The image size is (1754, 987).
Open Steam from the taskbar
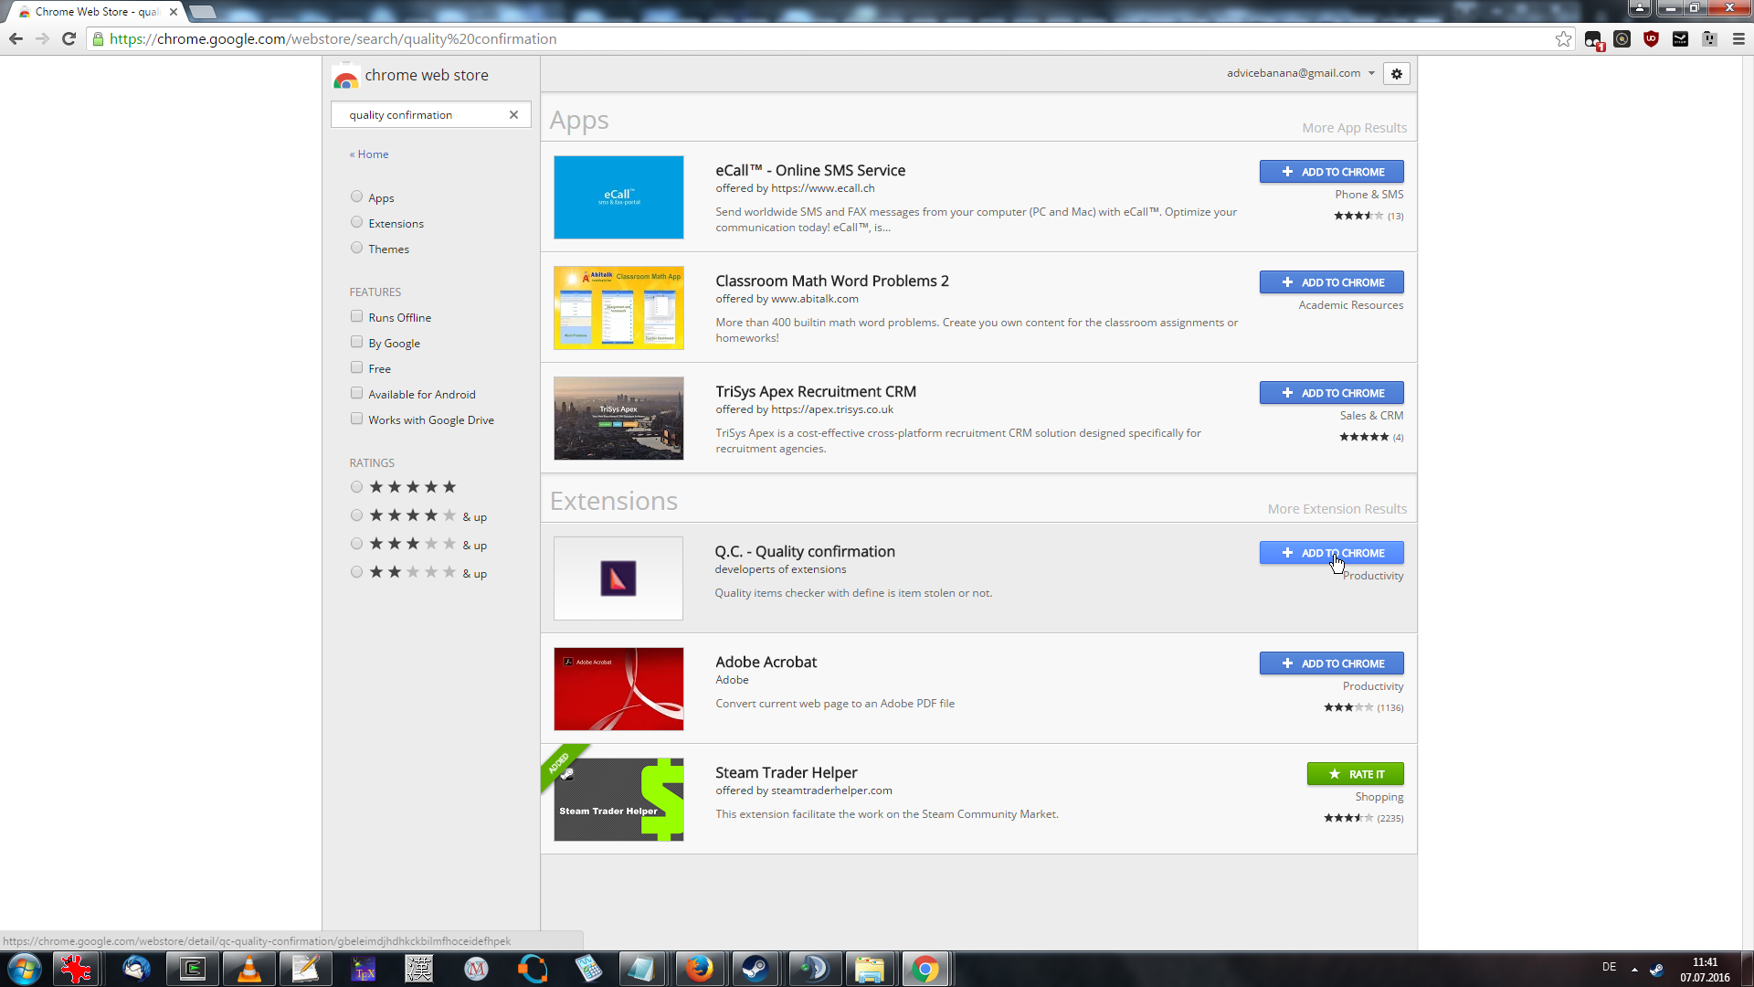pos(755,969)
